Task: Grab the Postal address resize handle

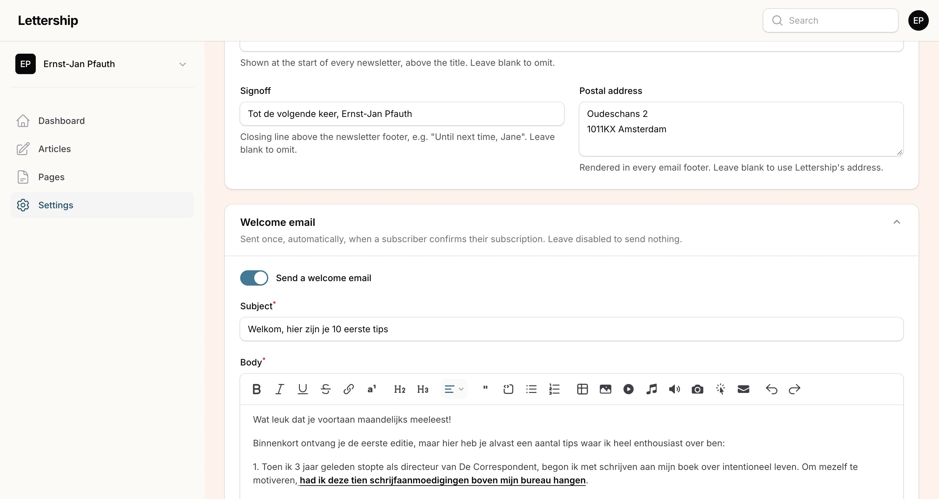Action: tap(900, 152)
